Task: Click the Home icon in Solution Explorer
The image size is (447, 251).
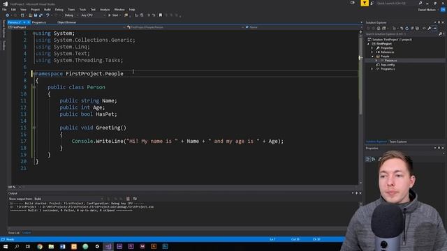Action: (379, 28)
